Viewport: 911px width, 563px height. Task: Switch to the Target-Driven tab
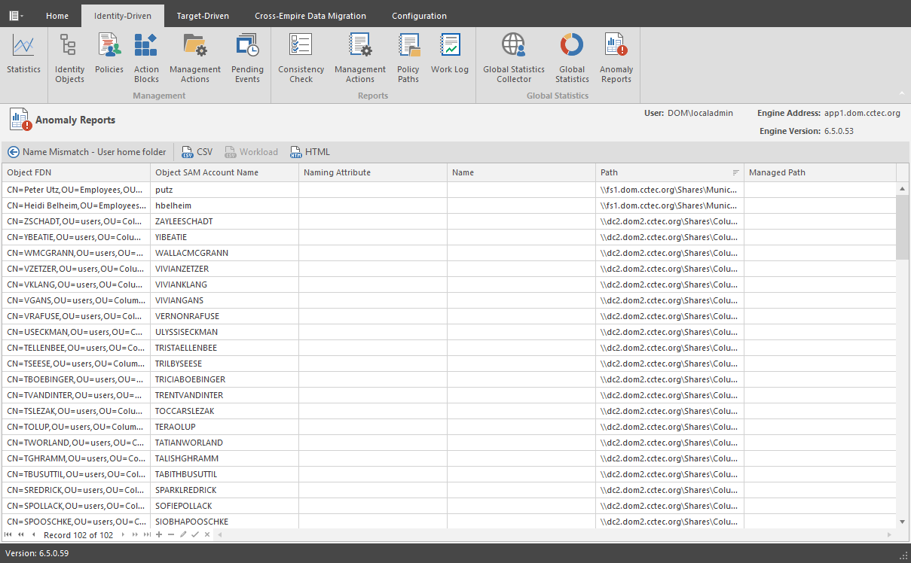pos(203,16)
